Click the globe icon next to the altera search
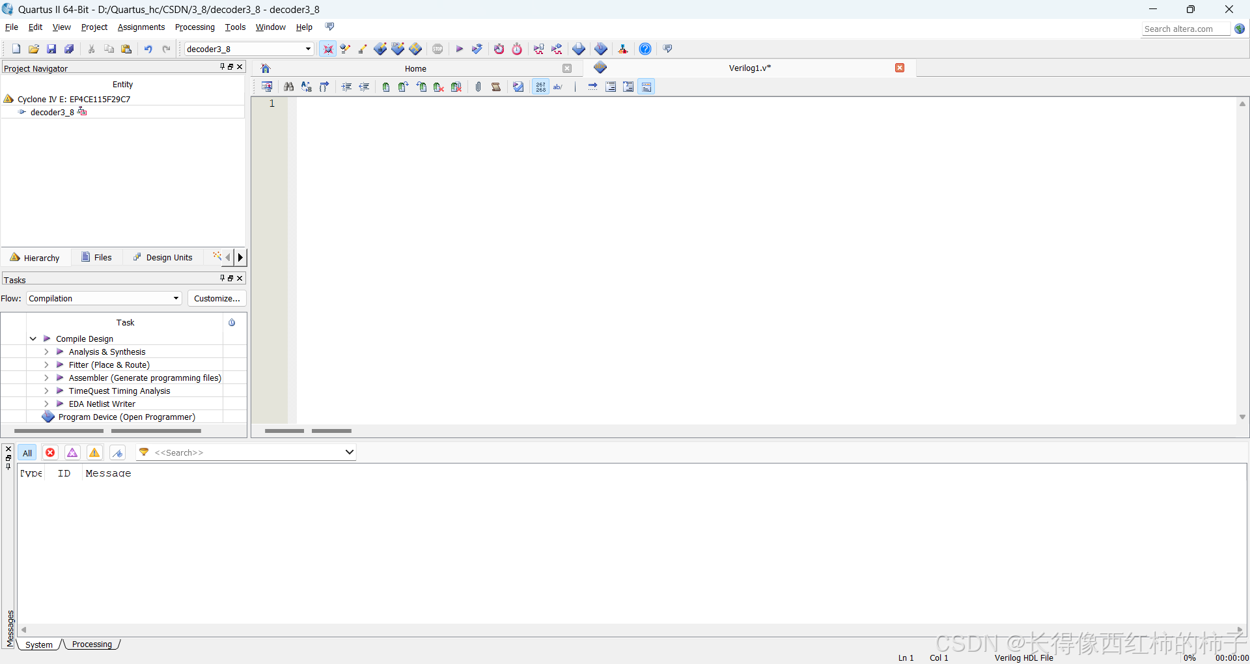This screenshot has height=664, width=1250. point(1240,29)
